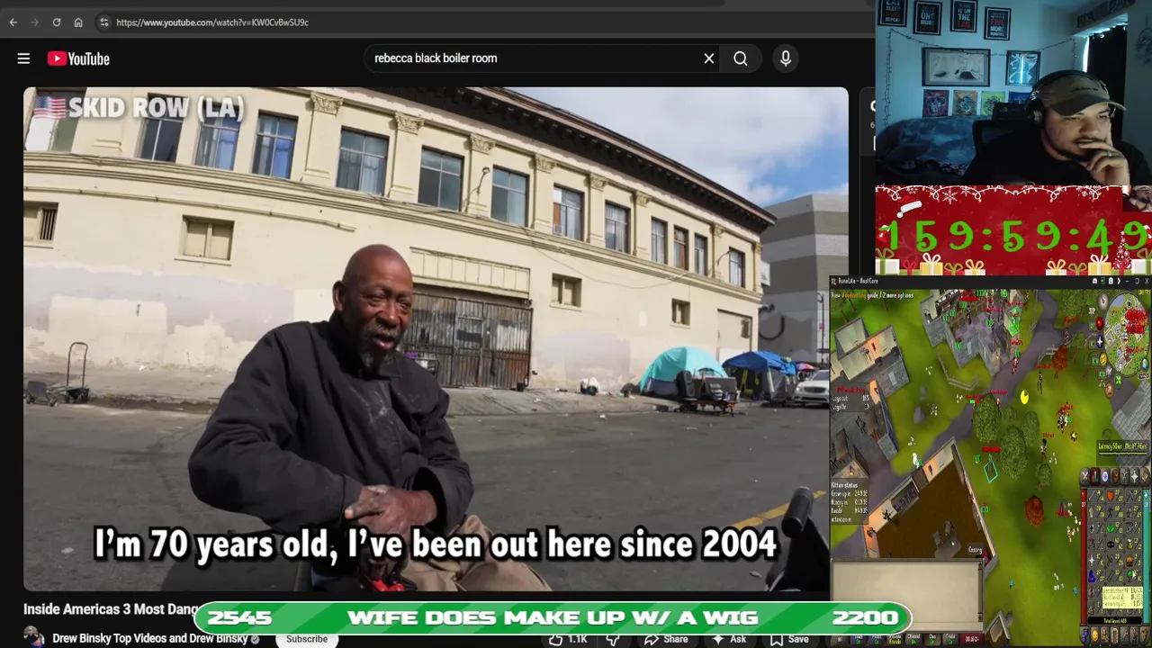Open the Music tab at bottom-right
1152x648 pixels.
(1144, 635)
